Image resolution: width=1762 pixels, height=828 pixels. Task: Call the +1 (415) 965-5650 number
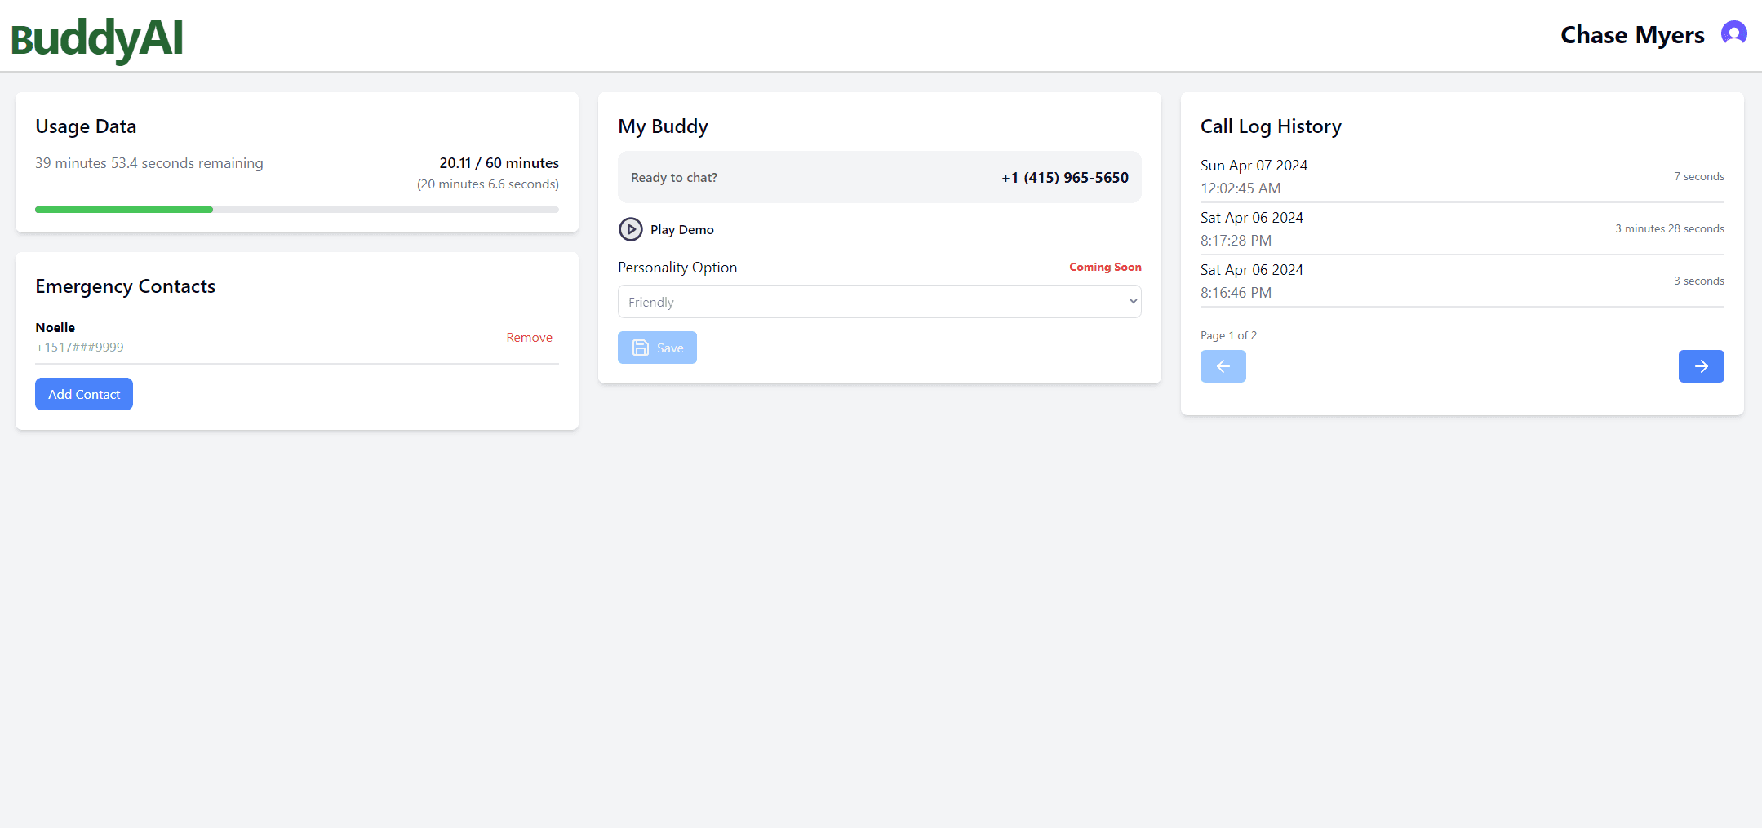pyautogui.click(x=1063, y=177)
